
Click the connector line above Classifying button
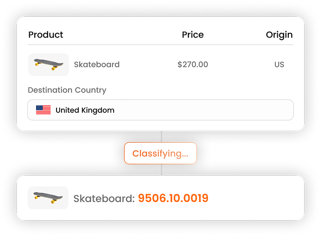161,137
